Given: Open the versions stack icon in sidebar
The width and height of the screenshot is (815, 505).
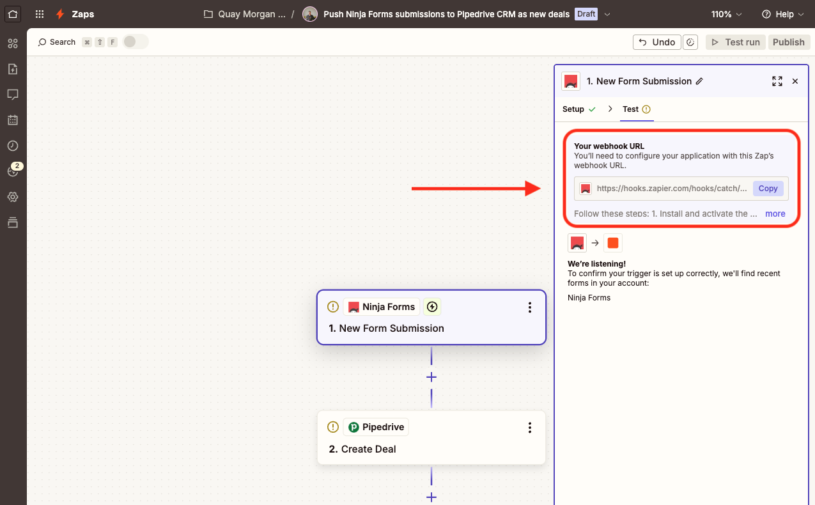Looking at the screenshot, I should pyautogui.click(x=13, y=222).
